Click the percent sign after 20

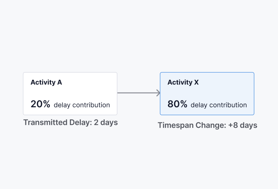tap(46, 104)
